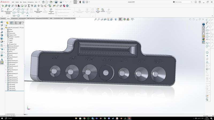Open the Правка menu

[x=17, y=2]
